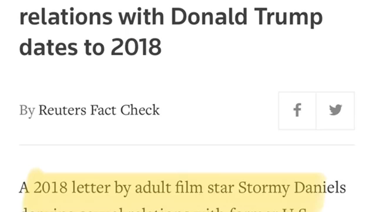The width and height of the screenshot is (376, 212).
Task: Click the partially visible second paragraph line
Action: tap(164, 209)
